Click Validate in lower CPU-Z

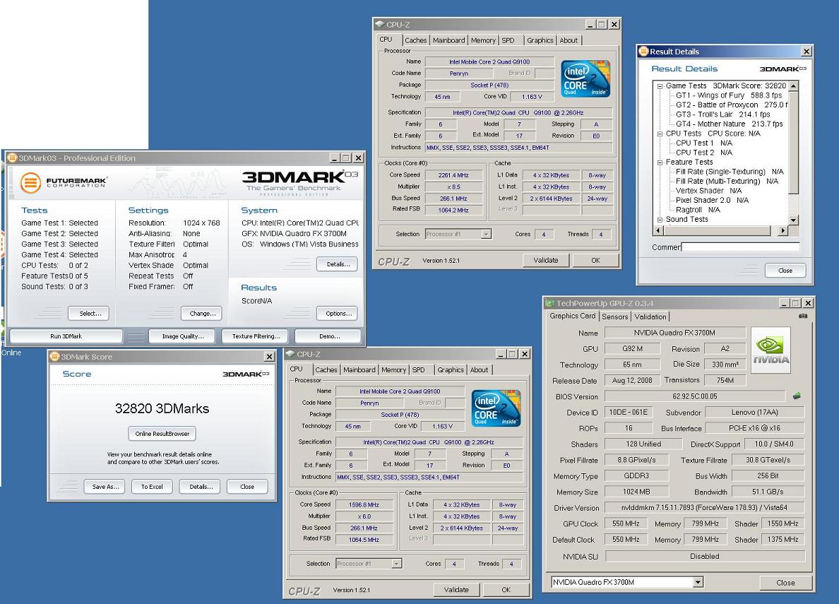[456, 590]
